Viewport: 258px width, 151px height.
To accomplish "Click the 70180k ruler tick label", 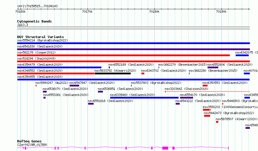I will coord(154,12).
